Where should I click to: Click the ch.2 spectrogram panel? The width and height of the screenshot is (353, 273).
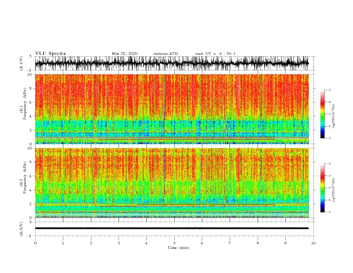click(x=172, y=183)
